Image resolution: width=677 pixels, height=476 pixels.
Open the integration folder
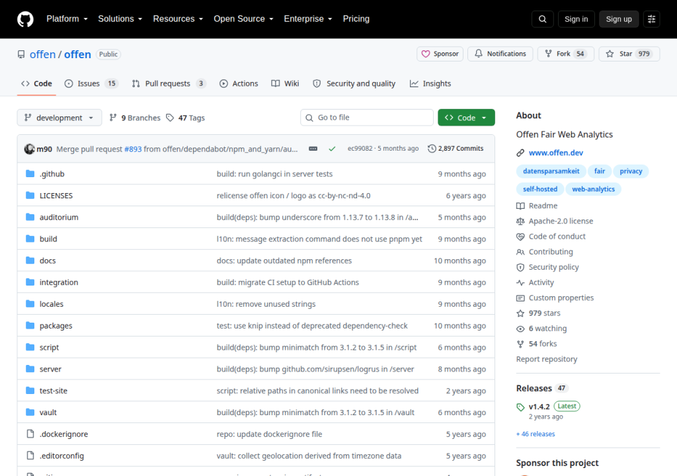click(x=59, y=282)
